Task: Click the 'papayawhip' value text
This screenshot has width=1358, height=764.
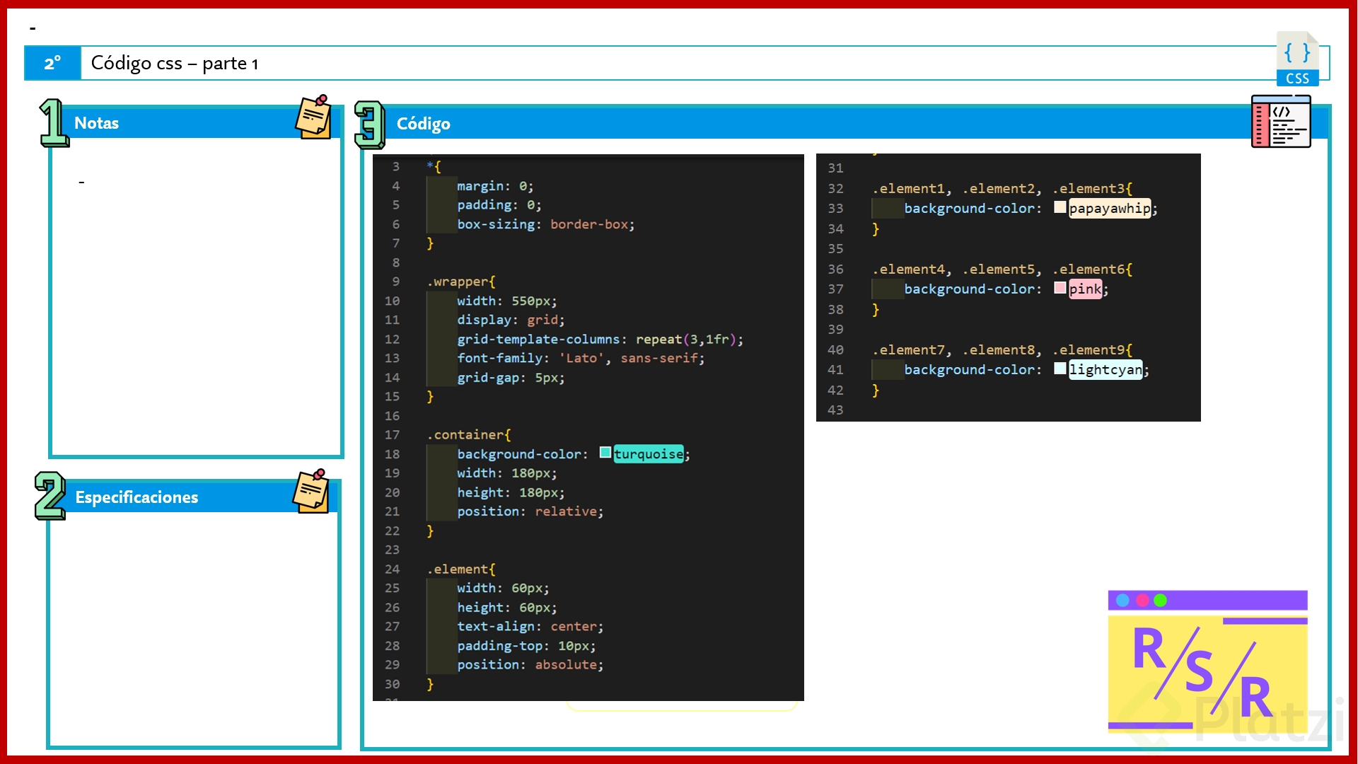Action: point(1109,208)
